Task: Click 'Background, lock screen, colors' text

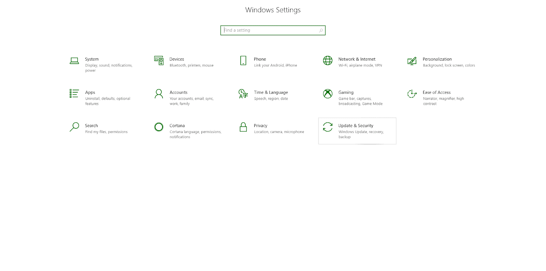Action: pyautogui.click(x=449, y=65)
